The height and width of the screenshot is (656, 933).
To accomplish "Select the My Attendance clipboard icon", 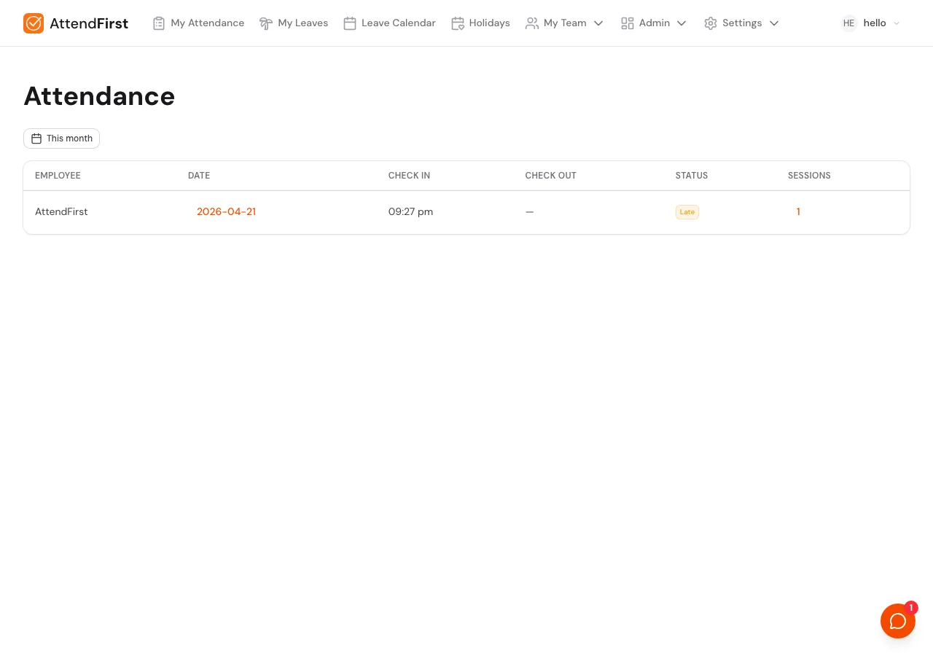I will pyautogui.click(x=159, y=23).
